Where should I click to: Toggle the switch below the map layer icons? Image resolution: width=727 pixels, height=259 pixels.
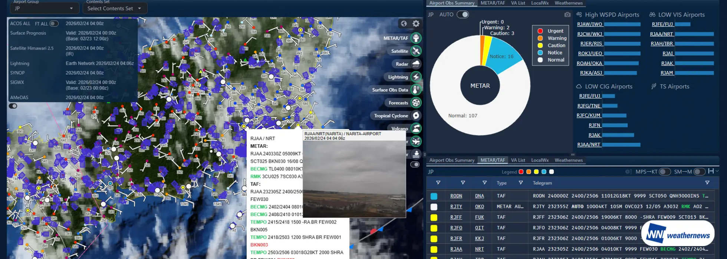click(x=415, y=164)
